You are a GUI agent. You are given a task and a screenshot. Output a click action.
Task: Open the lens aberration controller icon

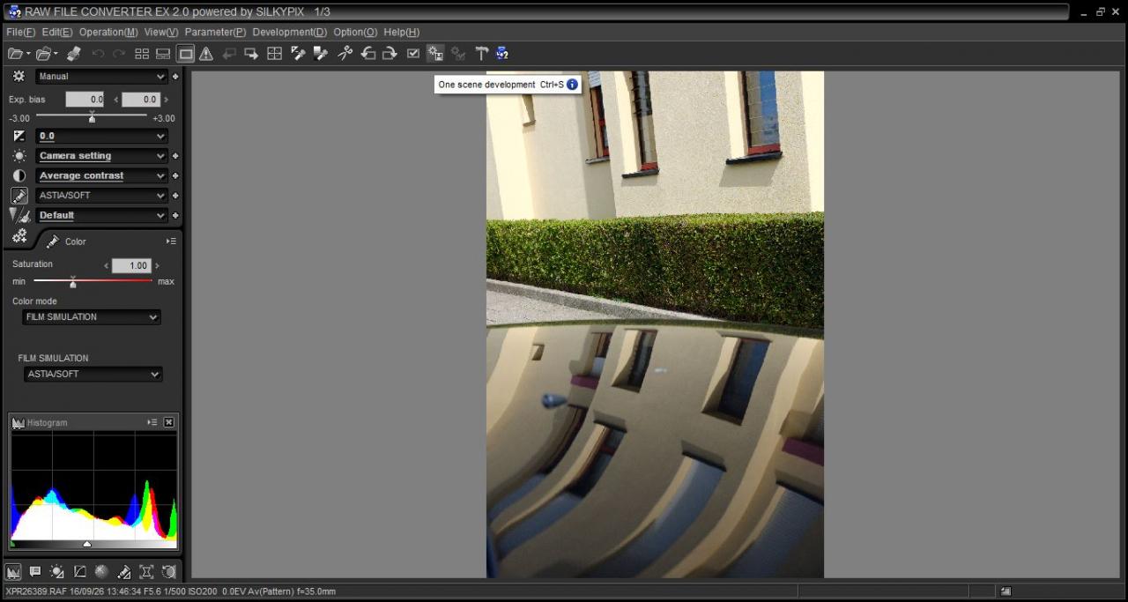tap(146, 571)
